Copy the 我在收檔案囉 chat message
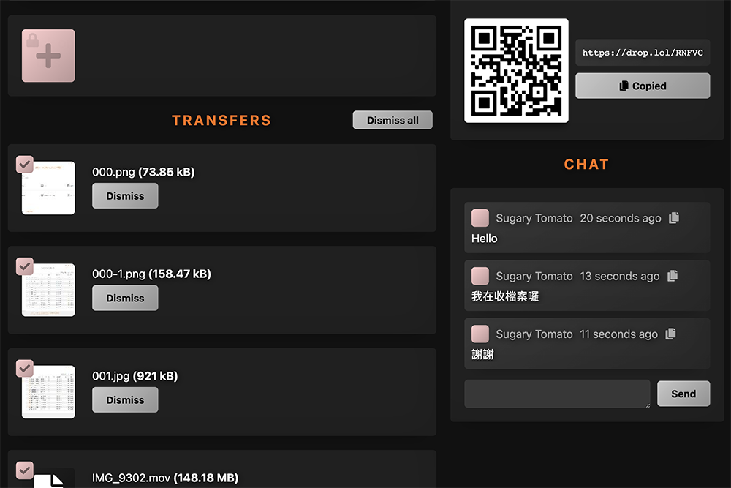The image size is (731, 488). click(x=673, y=276)
